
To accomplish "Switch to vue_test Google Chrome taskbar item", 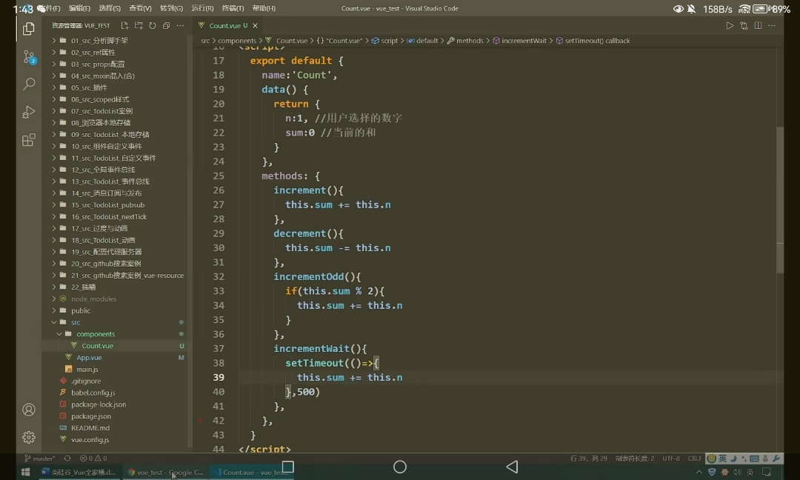I will [x=166, y=472].
